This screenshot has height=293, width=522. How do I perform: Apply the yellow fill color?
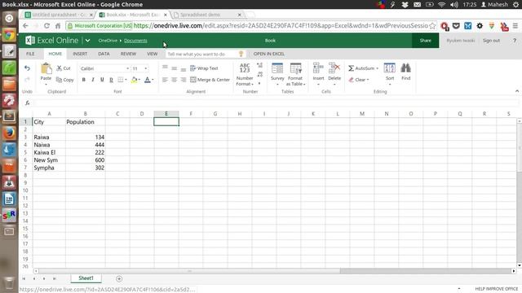[134, 80]
